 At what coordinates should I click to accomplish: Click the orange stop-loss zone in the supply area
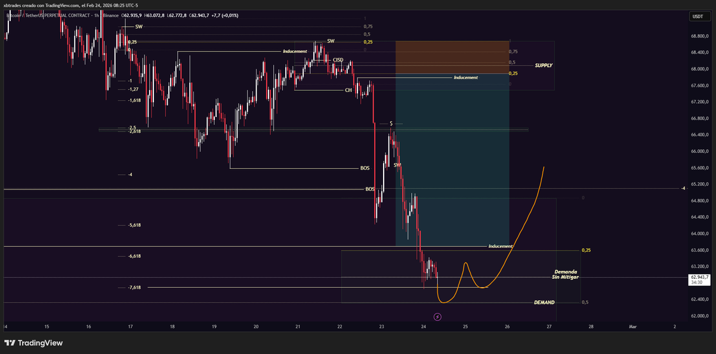click(452, 57)
